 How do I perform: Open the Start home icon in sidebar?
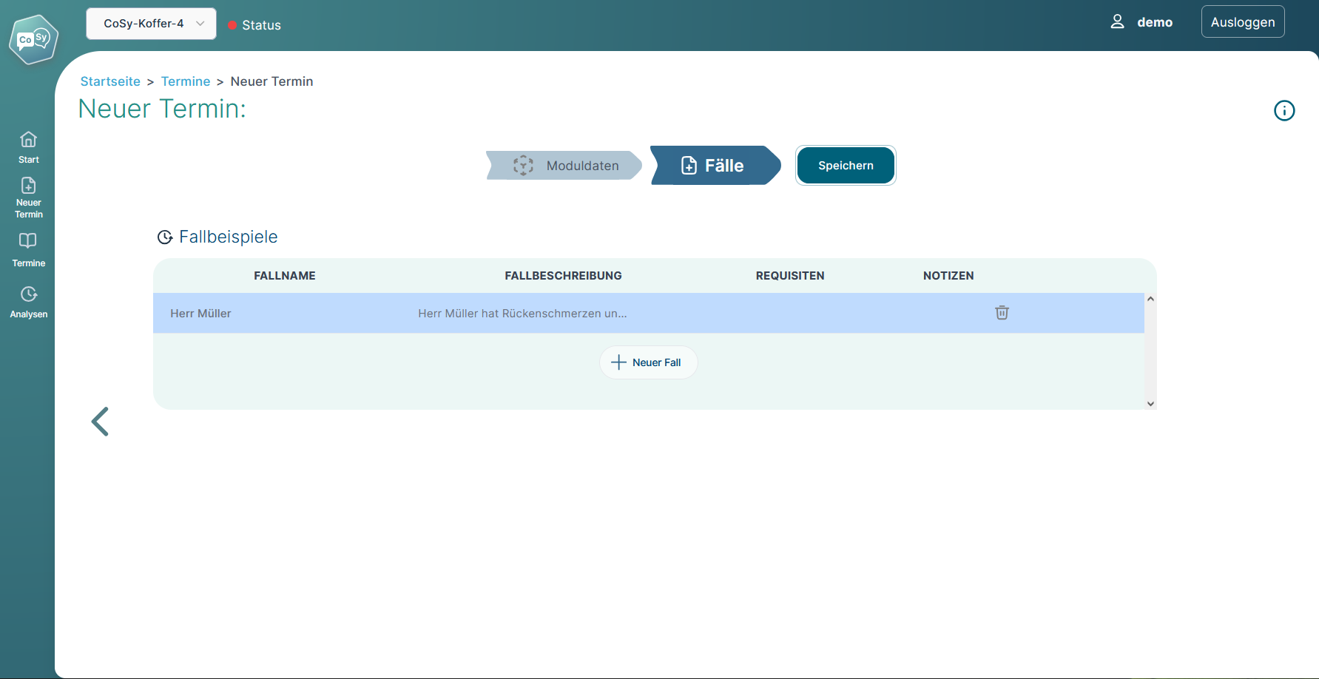(28, 140)
